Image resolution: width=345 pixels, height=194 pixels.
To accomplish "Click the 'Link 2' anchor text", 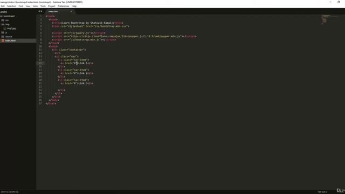I will [84, 73].
